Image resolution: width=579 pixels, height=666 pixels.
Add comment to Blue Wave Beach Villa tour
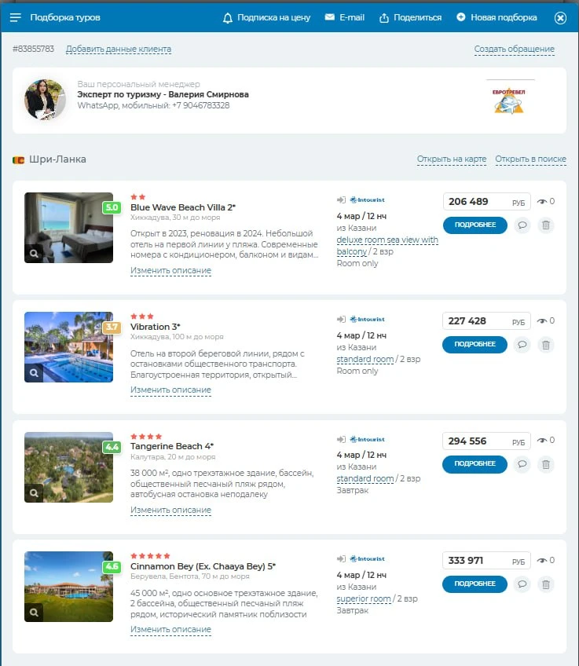522,225
